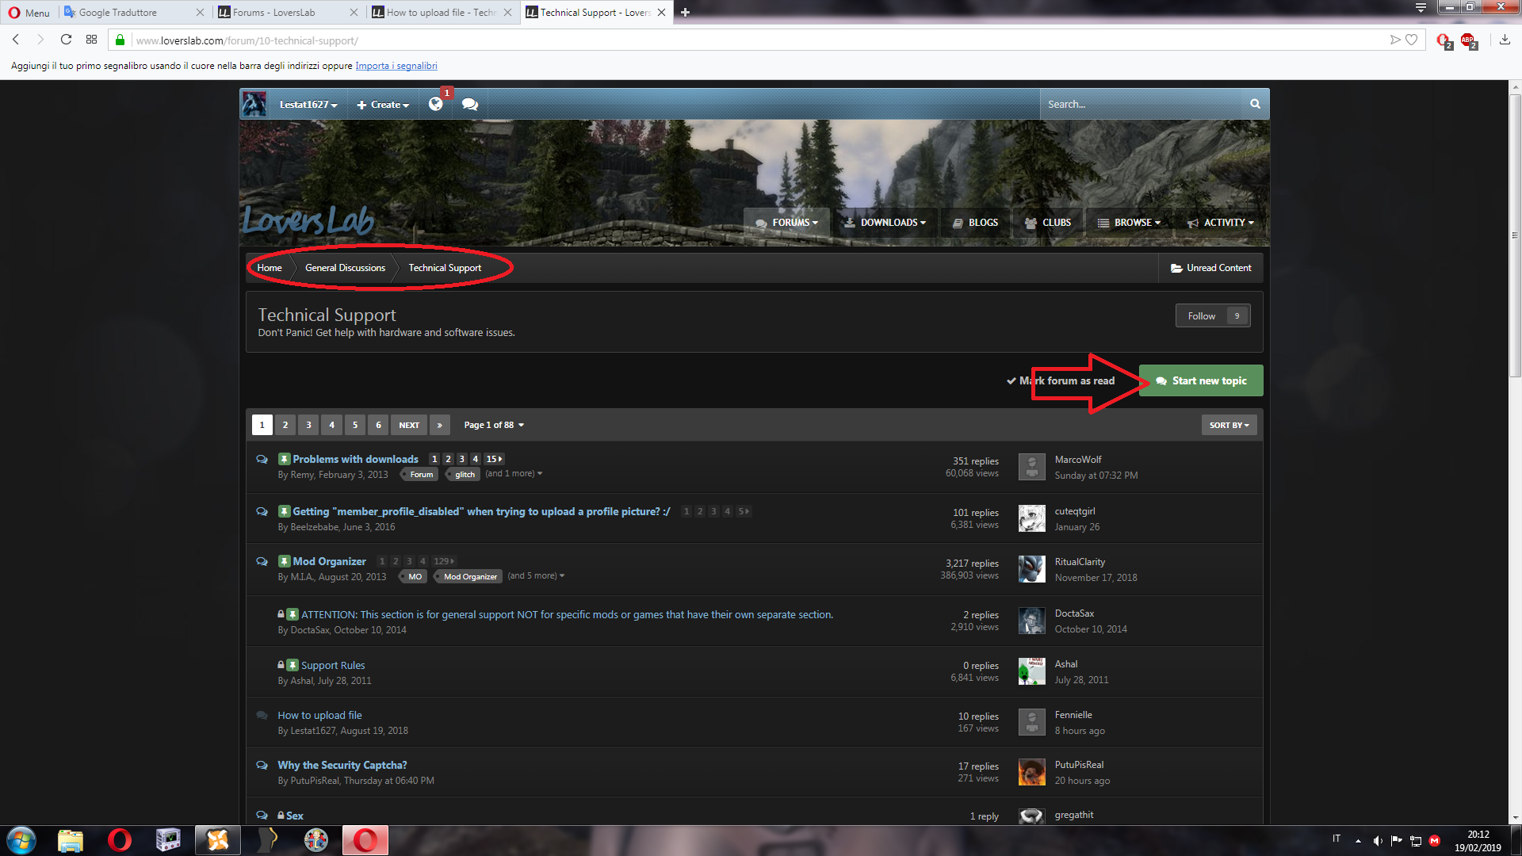
Task: Click the Mod Organizer tag
Action: point(470,576)
